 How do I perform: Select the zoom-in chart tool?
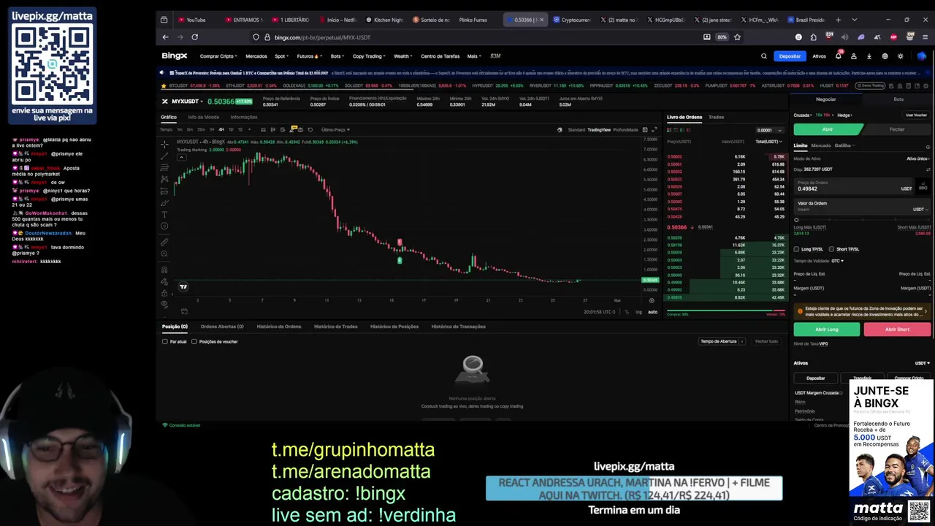[x=164, y=254]
